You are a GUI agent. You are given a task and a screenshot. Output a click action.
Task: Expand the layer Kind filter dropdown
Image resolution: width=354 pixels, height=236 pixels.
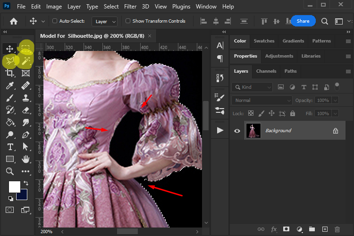pyautogui.click(x=253, y=87)
